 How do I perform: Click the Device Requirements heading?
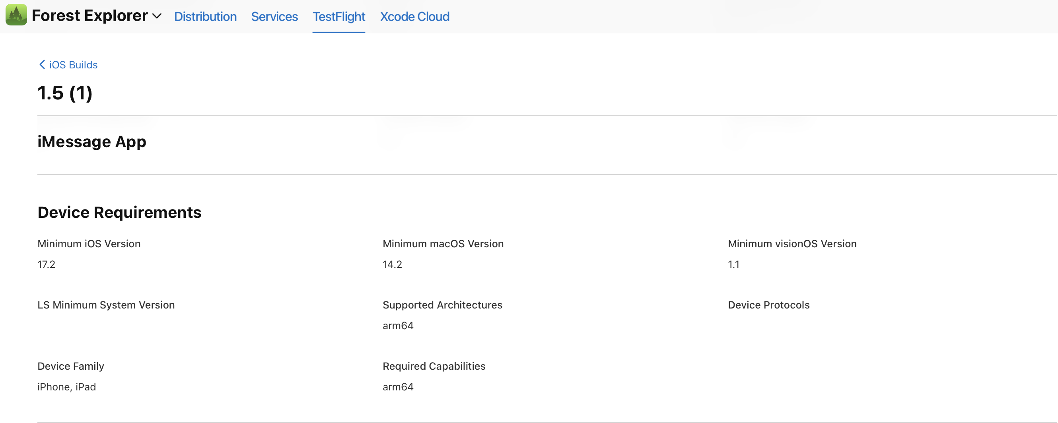click(x=119, y=212)
